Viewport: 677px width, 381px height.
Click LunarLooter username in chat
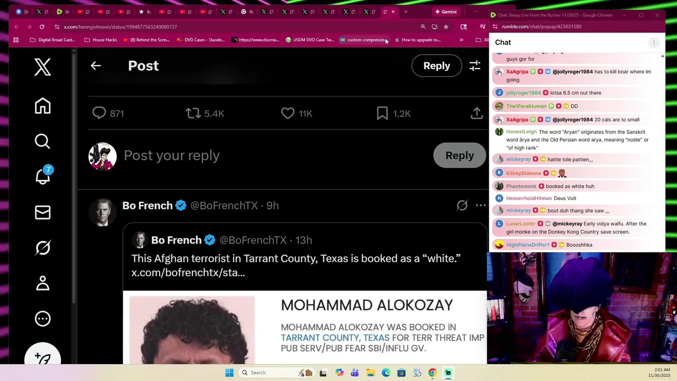521,223
